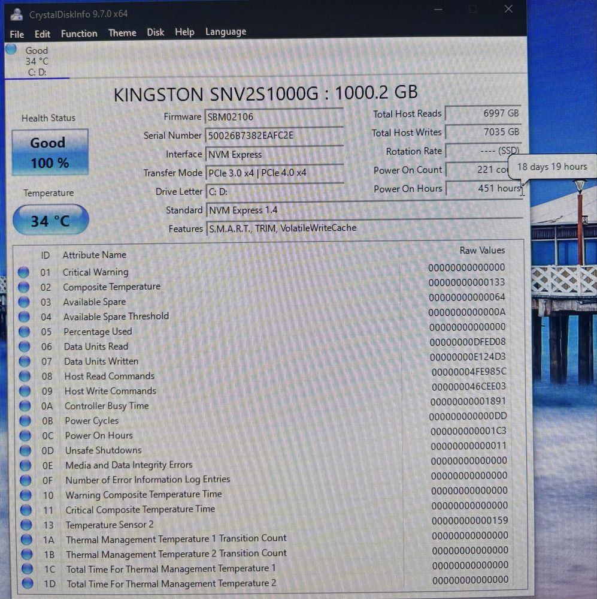597x599 pixels.
Task: Click the Features field
Action: tap(365, 228)
